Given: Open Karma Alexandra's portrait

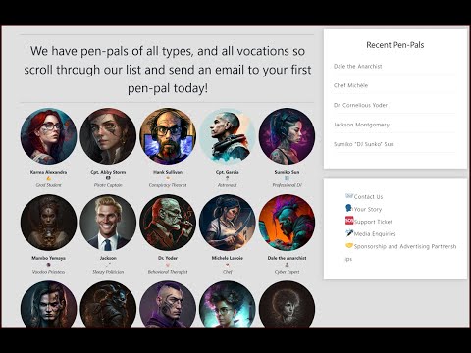Looking at the screenshot, I should point(48,136).
